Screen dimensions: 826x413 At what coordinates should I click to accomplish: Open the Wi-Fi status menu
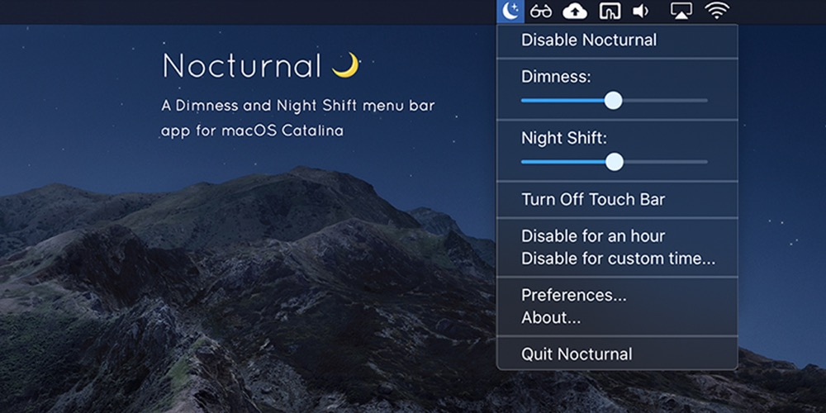coord(718,12)
